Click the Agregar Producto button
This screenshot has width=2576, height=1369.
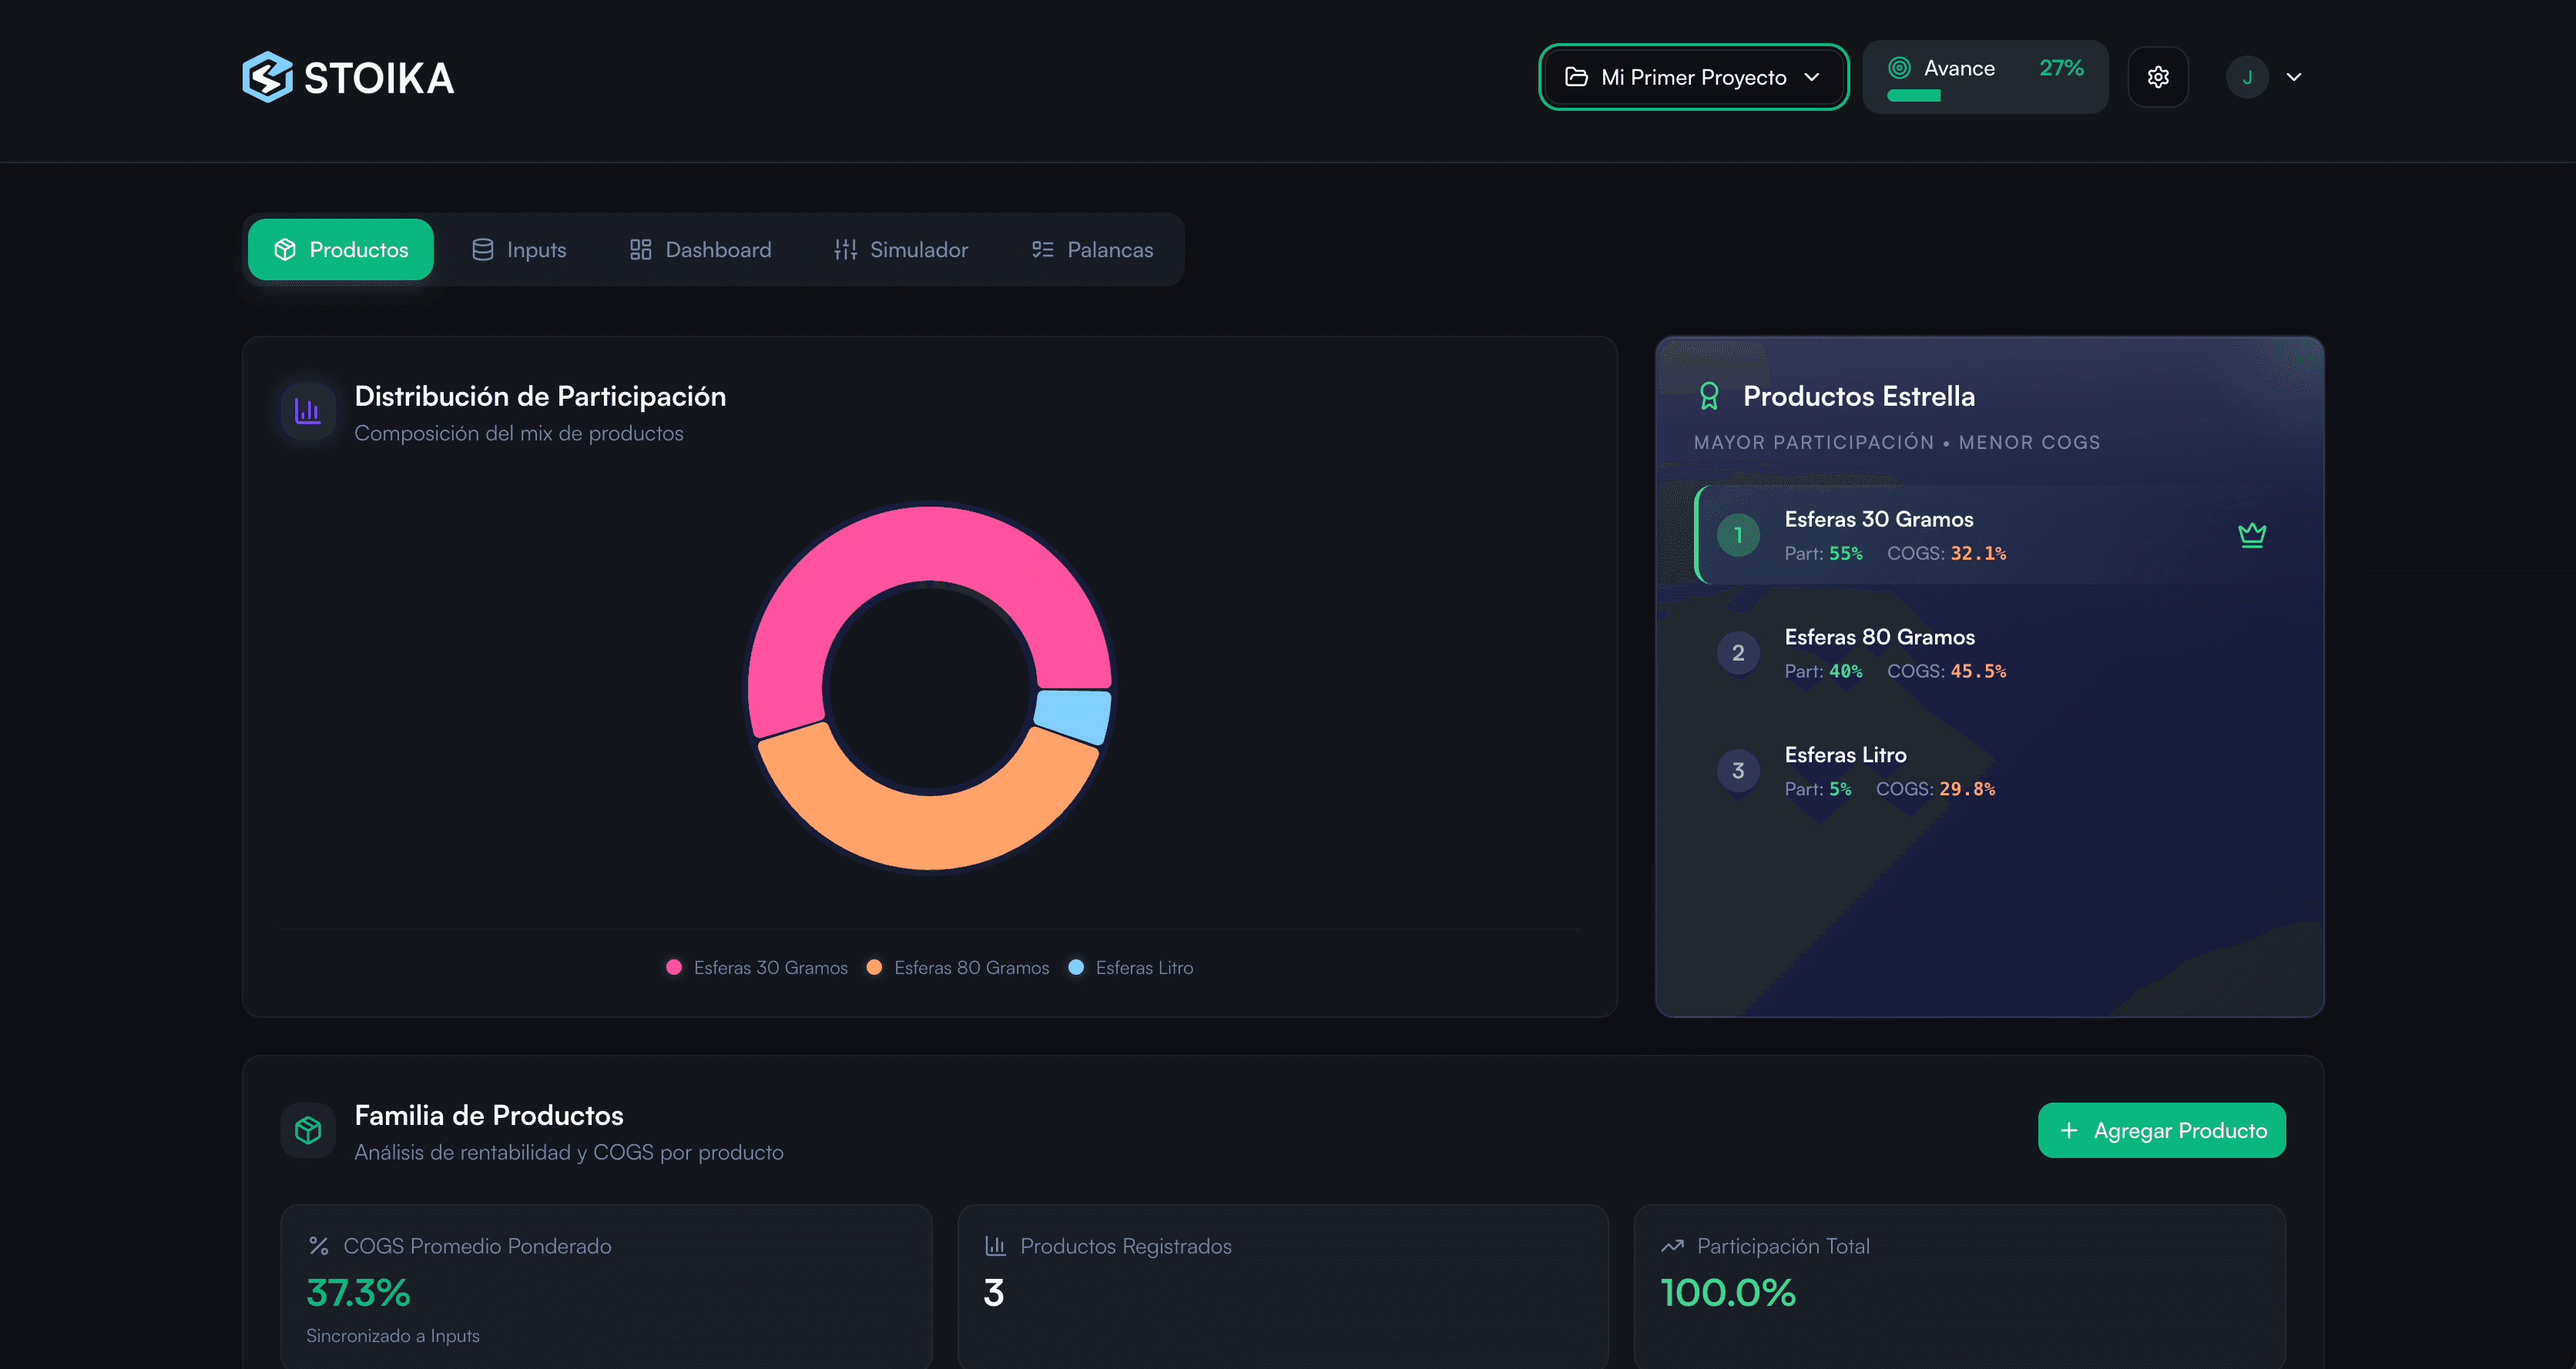(2162, 1130)
